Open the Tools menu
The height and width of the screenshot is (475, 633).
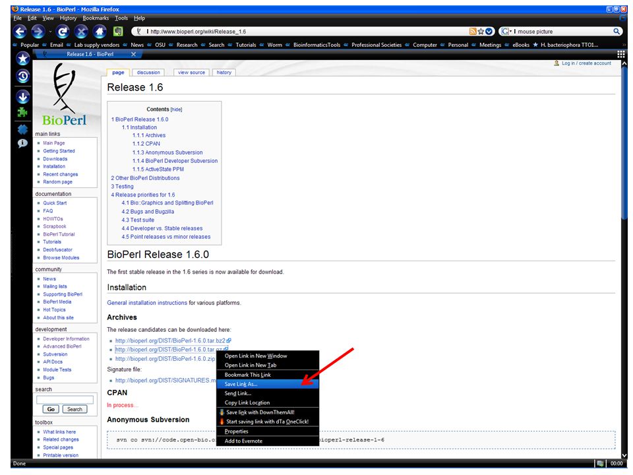point(121,18)
